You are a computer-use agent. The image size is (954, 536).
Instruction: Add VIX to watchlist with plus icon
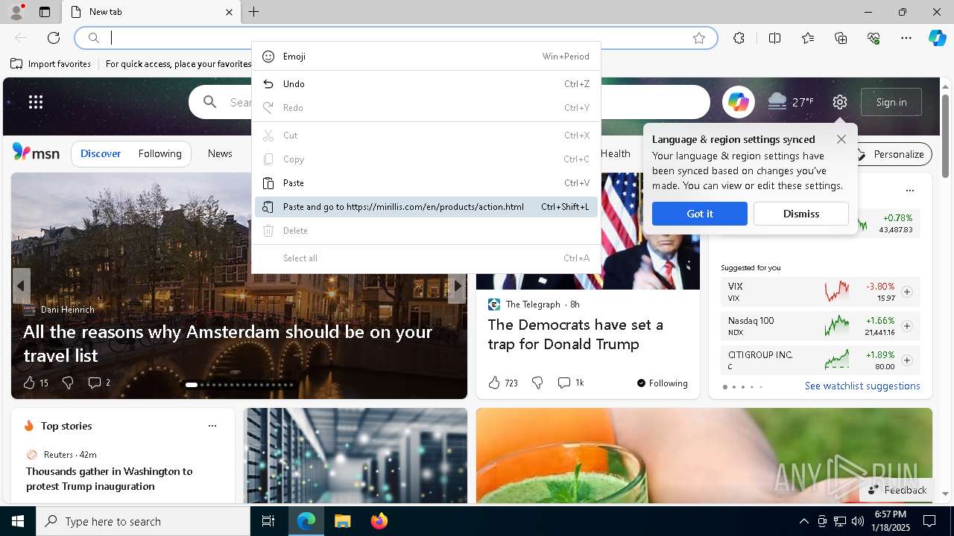coord(907,292)
